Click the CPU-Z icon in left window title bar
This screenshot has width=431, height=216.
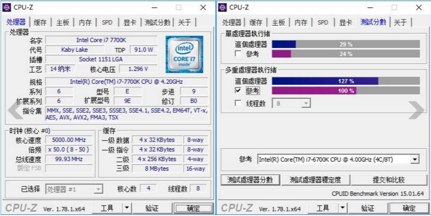(7, 7)
